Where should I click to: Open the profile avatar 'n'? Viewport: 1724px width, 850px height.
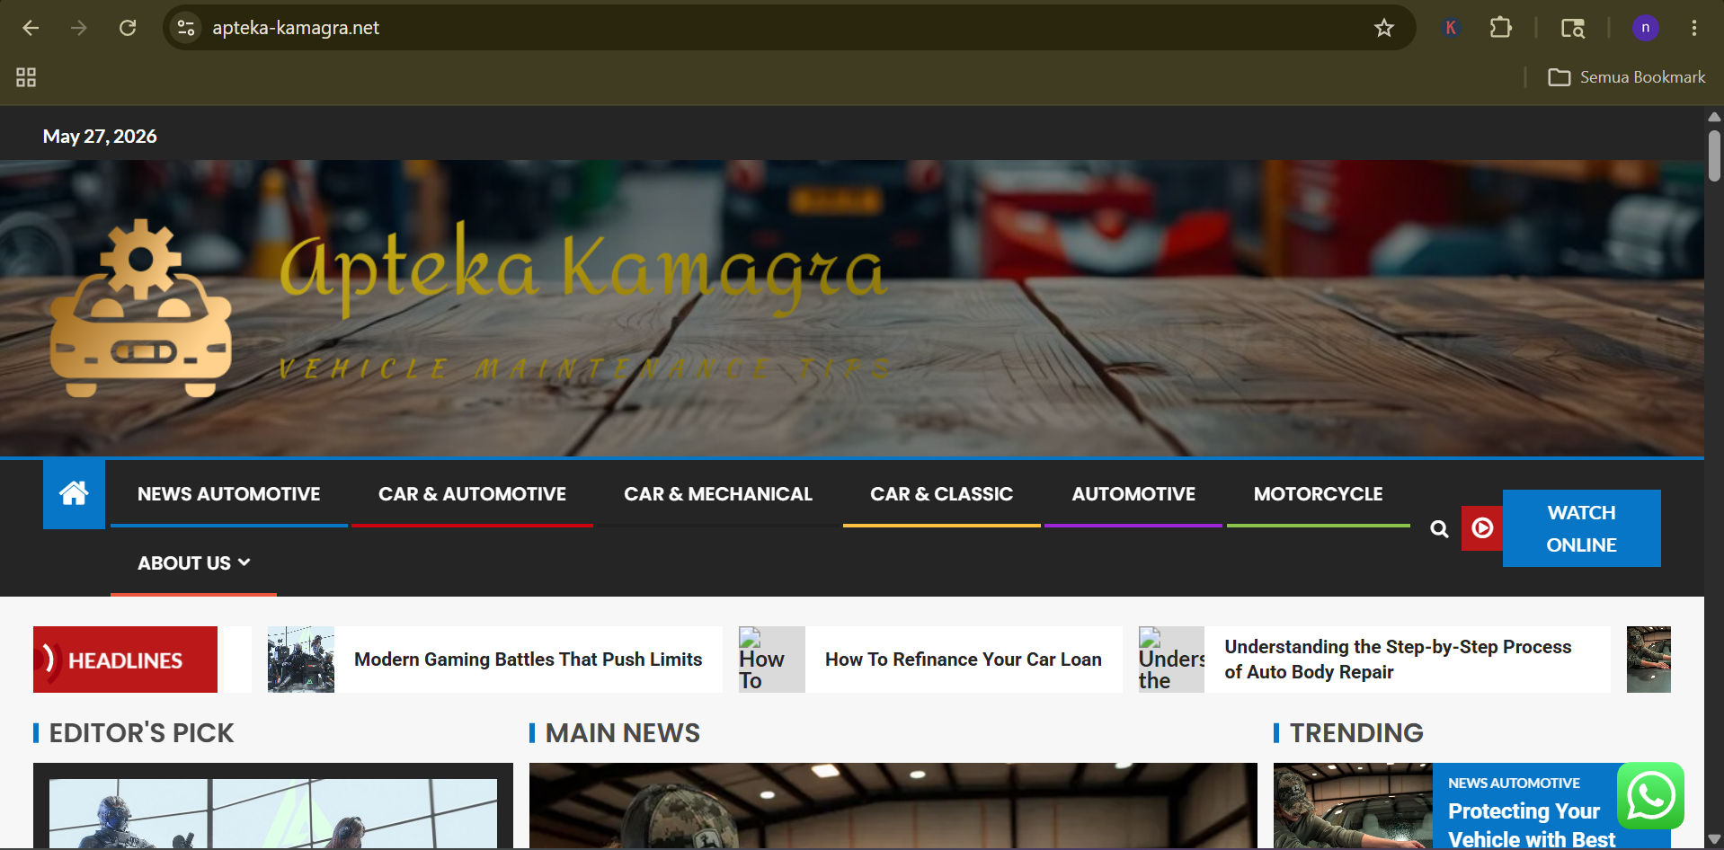(1646, 28)
